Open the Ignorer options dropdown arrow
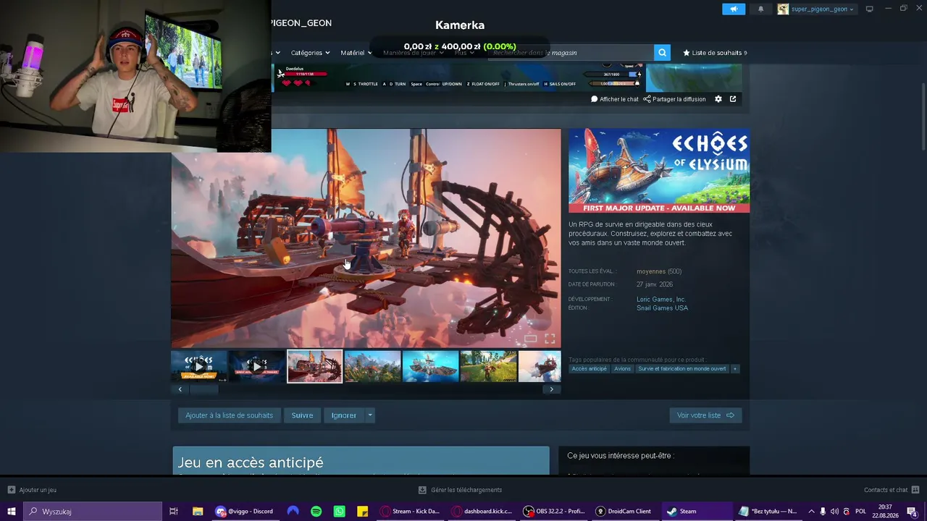 click(x=369, y=415)
